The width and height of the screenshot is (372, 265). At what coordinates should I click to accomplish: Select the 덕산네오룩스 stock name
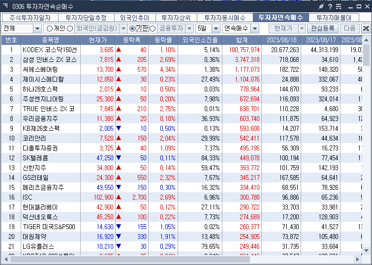[x=40, y=217]
